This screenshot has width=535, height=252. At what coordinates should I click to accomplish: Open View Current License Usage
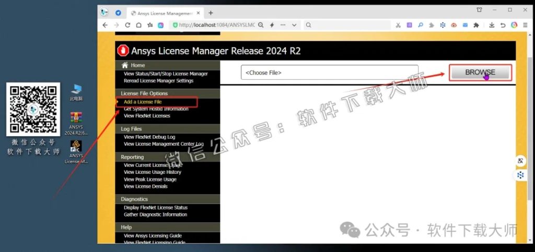153,165
